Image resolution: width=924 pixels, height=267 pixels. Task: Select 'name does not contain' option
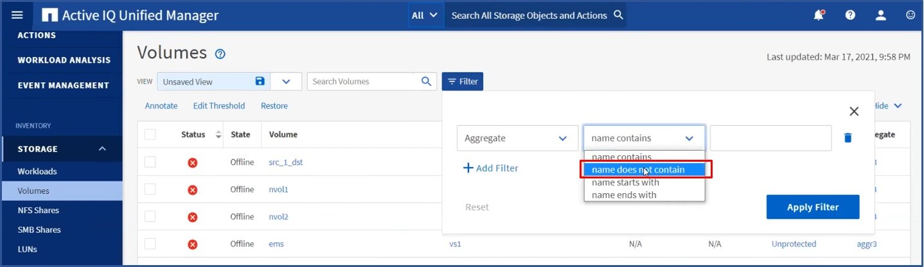tap(638, 170)
